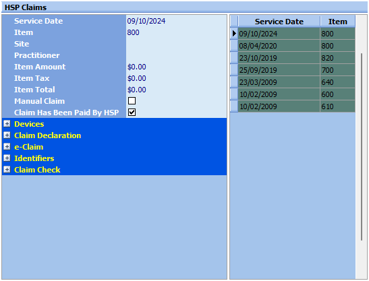This screenshot has height=281, width=369.
Task: Sort by Service Date column header
Action: 279,22
